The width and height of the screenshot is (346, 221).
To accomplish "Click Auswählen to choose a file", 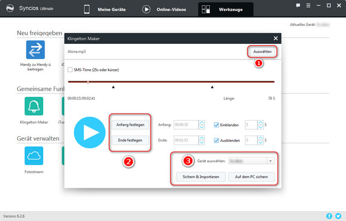I will click(x=262, y=52).
